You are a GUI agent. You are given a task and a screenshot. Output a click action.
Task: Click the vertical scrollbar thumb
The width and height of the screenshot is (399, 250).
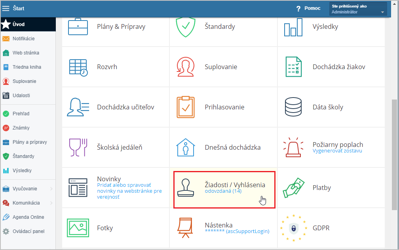click(x=394, y=154)
